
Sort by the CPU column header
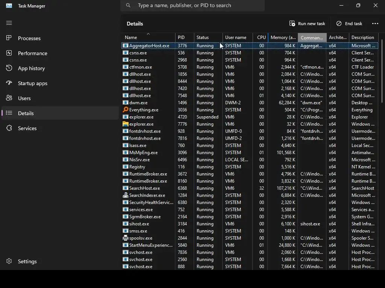[x=261, y=37]
